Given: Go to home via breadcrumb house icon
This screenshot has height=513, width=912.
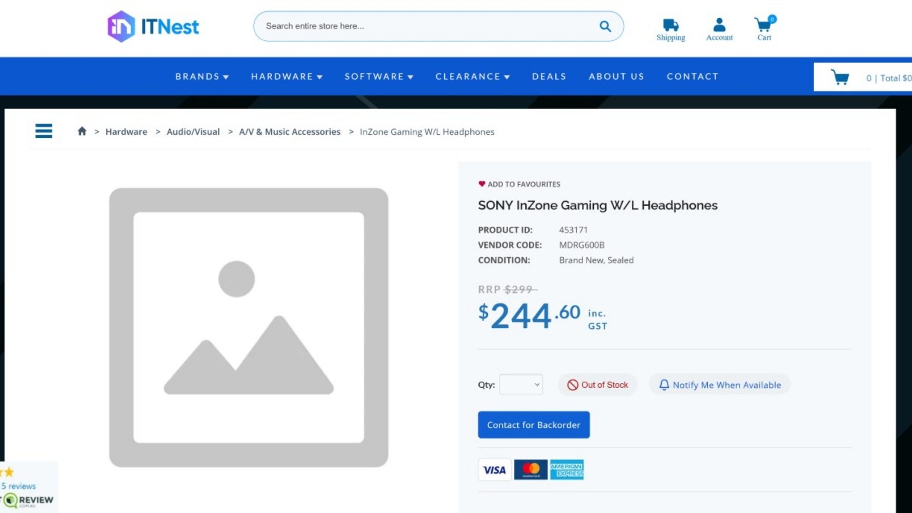Looking at the screenshot, I should click(82, 131).
